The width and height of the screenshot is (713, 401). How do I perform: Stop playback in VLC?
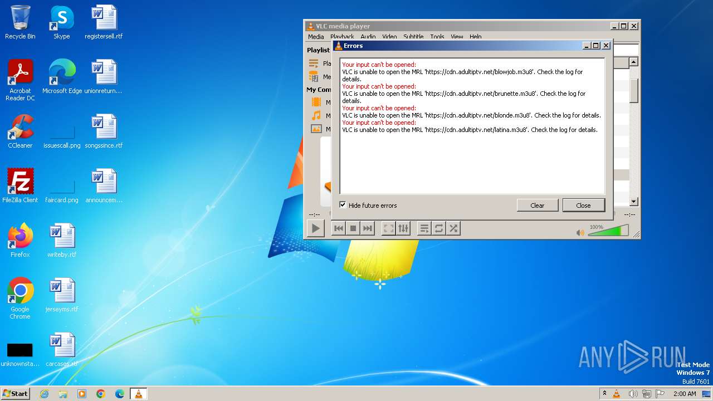pos(353,228)
